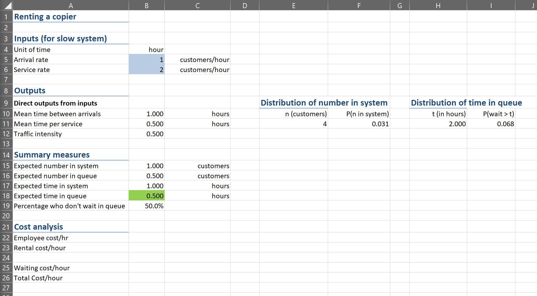Select row 24 header
Image resolution: width=537 pixels, height=296 pixels.
[6, 257]
